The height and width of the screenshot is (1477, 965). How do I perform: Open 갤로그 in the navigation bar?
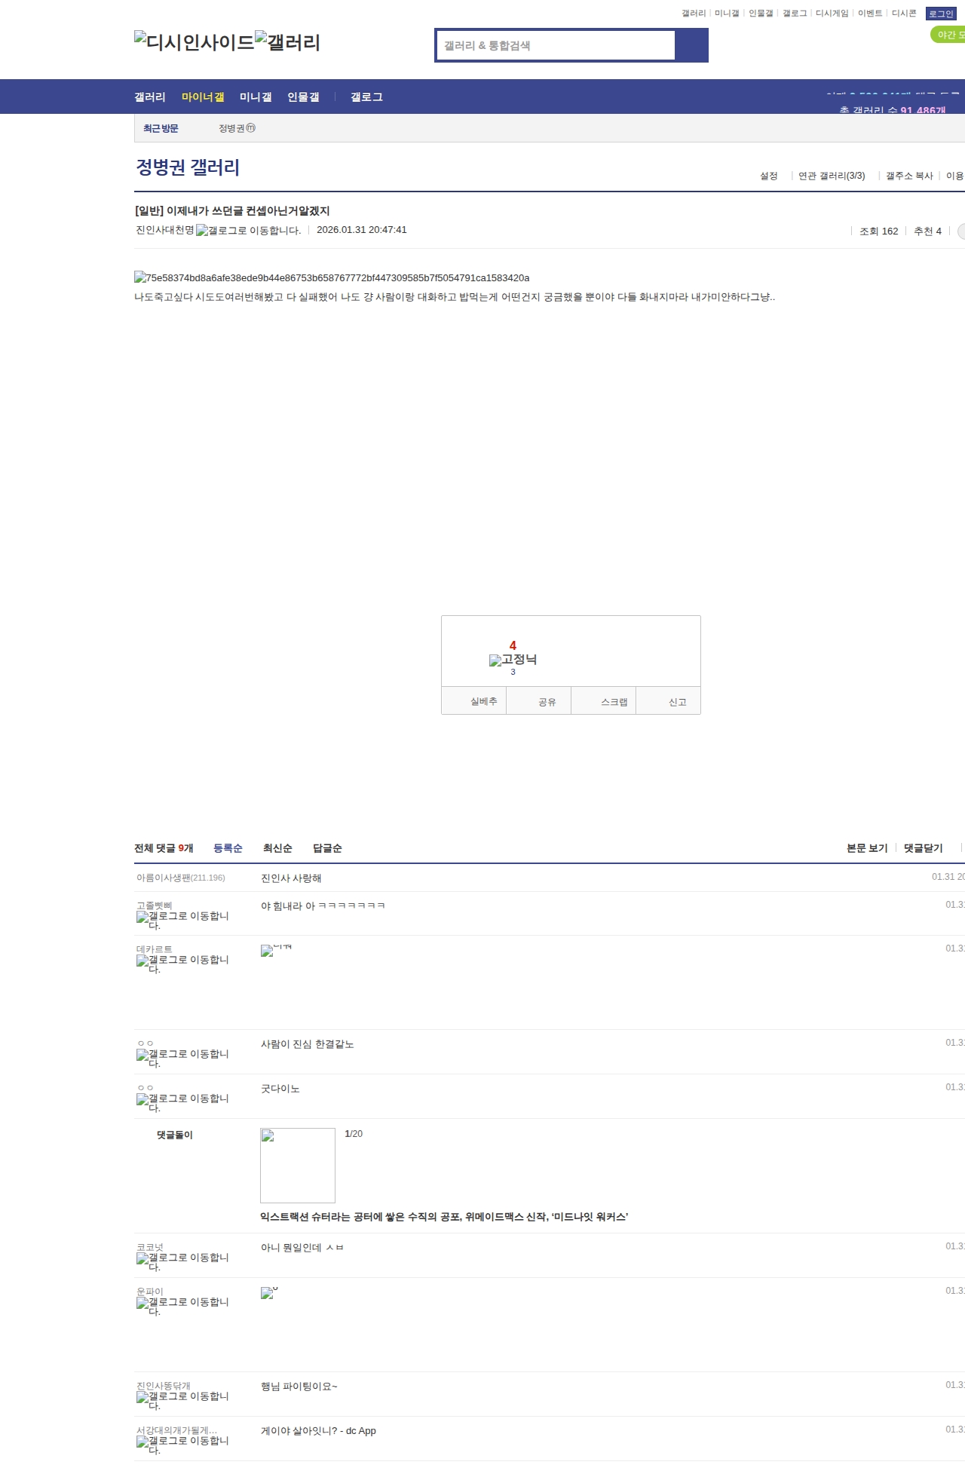(x=366, y=97)
